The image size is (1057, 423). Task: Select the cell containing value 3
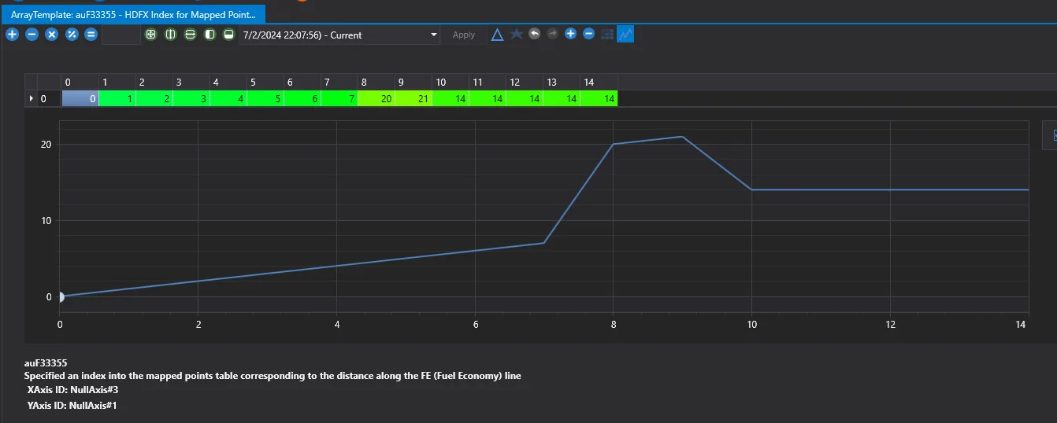(x=191, y=98)
